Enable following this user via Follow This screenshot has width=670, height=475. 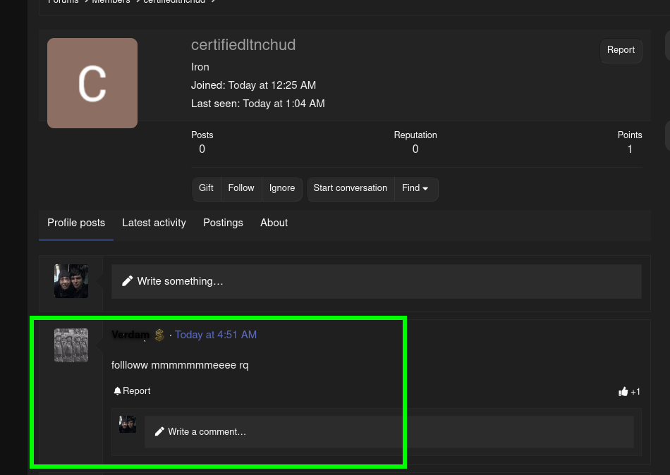241,189
